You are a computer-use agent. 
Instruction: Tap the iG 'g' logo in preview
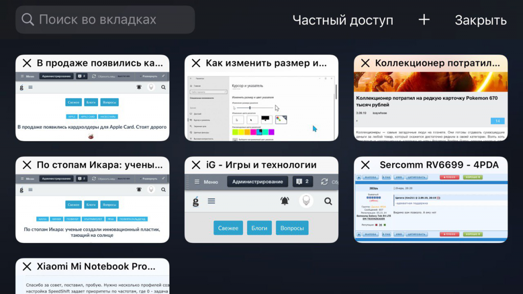click(196, 201)
